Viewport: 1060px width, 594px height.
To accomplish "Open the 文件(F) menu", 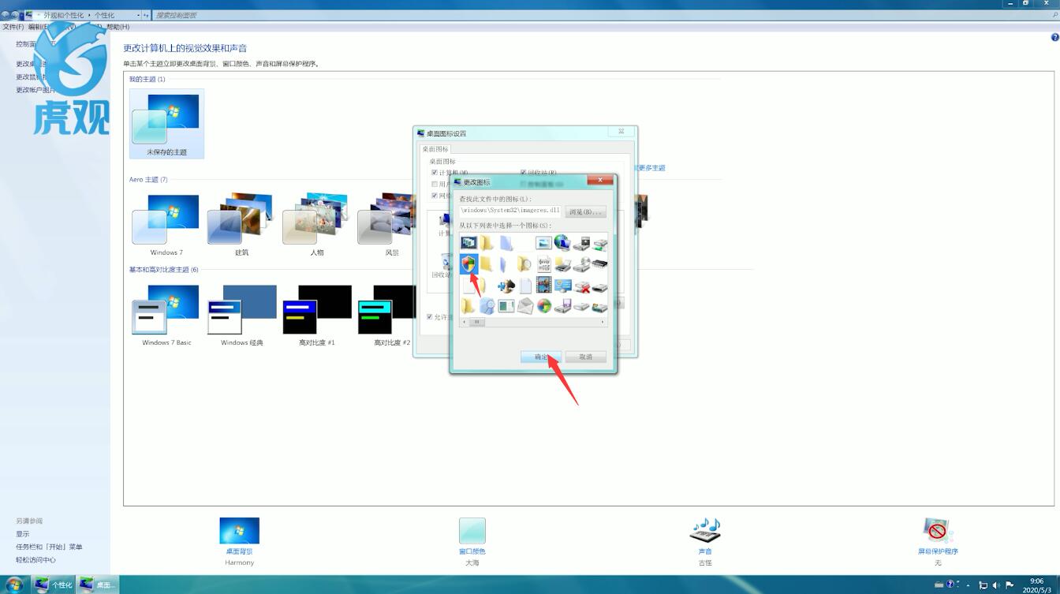I will [x=13, y=27].
